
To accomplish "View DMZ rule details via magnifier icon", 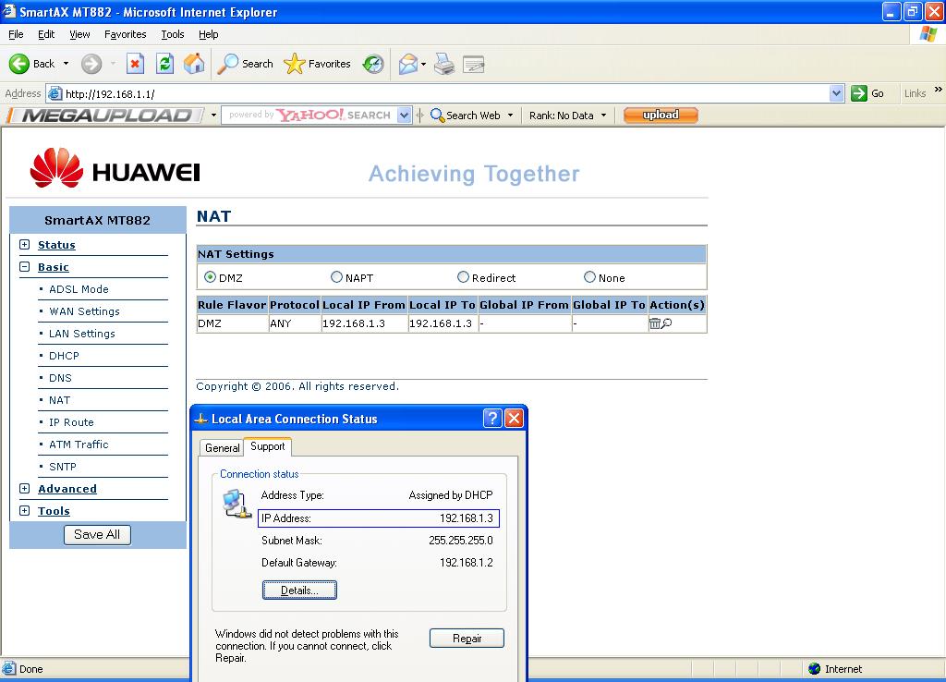I will pyautogui.click(x=666, y=323).
